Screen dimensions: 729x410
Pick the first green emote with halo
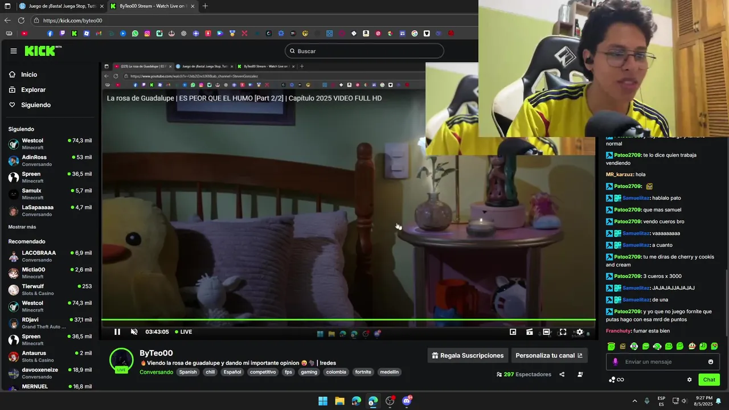611,346
